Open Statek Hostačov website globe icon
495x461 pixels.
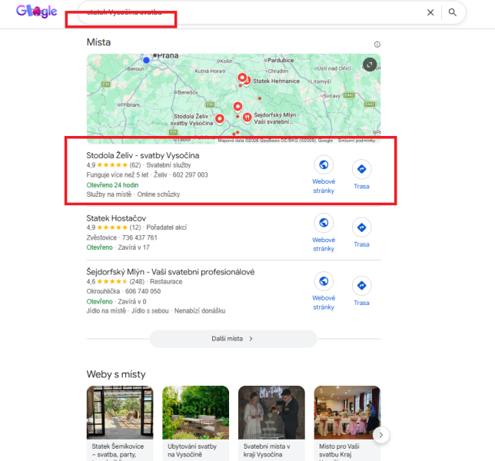pos(324,223)
